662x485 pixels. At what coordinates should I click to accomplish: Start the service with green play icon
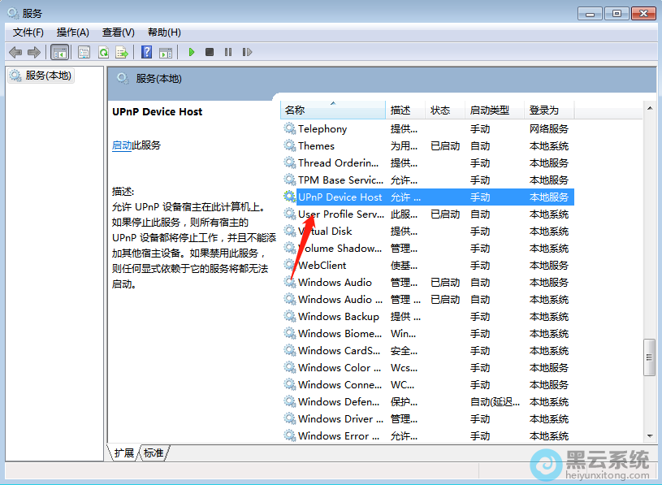pyautogui.click(x=192, y=52)
